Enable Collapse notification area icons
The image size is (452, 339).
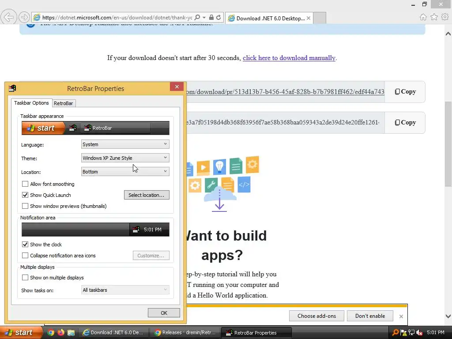[25, 256]
